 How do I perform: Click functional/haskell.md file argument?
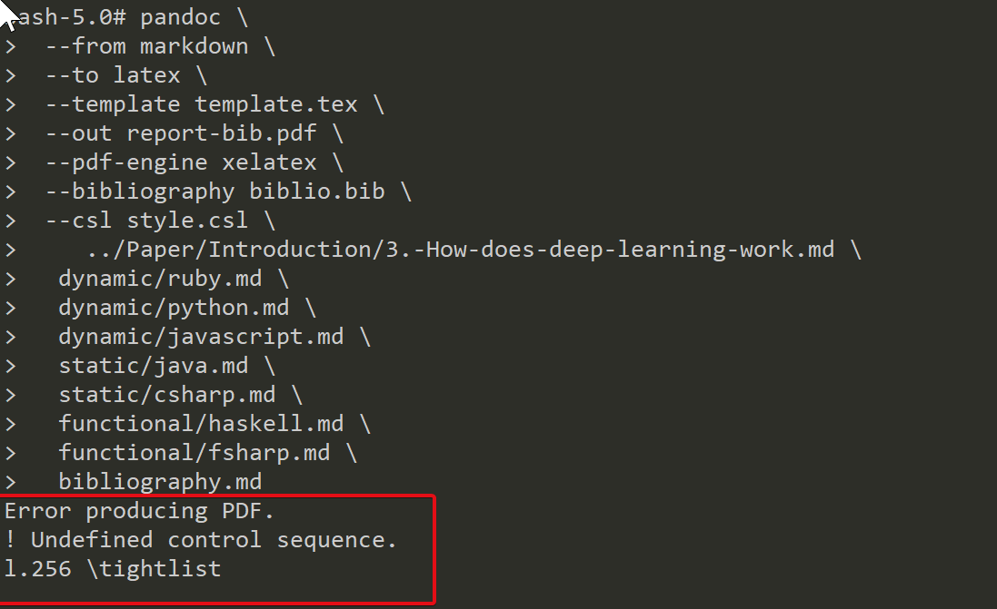201,424
